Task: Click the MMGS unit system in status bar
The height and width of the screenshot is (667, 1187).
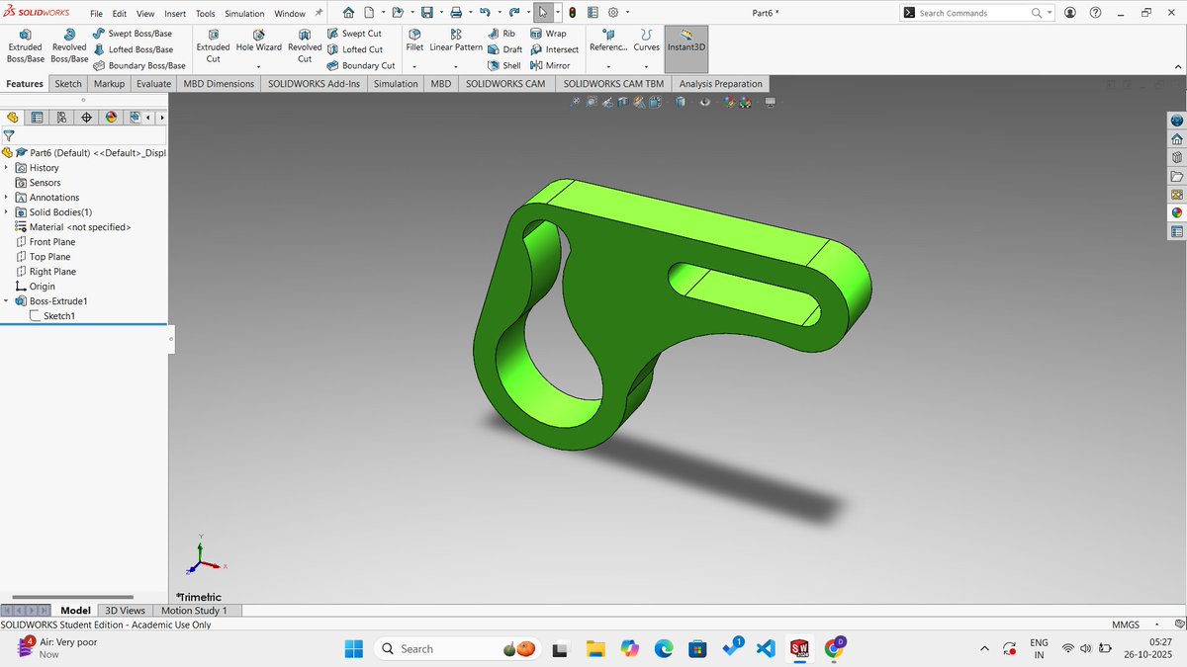Action: point(1125,625)
